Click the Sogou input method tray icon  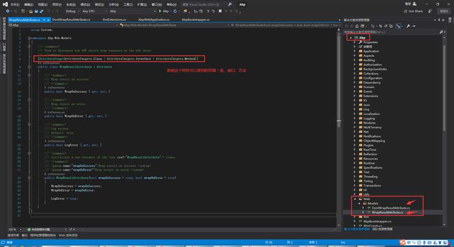click(402, 243)
